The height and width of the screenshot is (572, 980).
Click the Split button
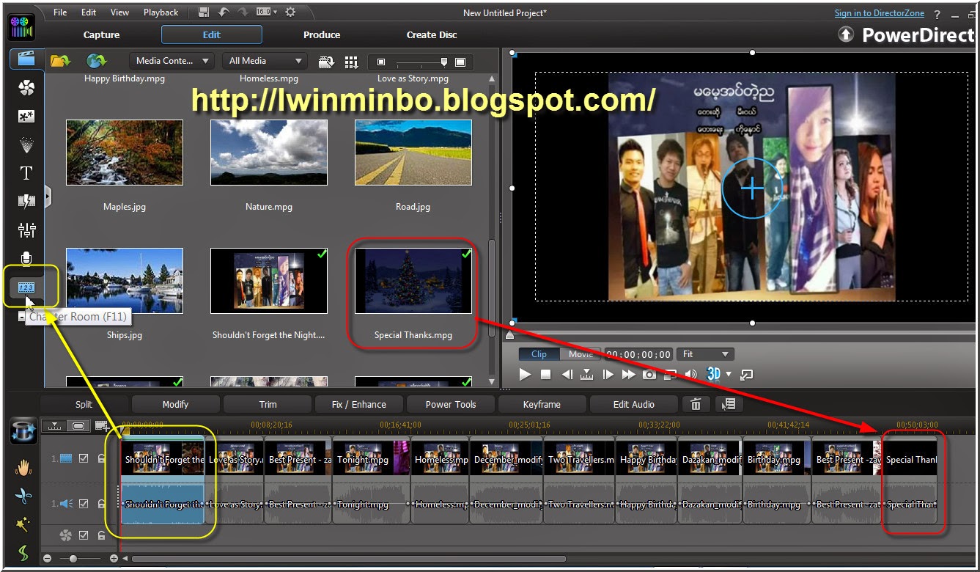(x=84, y=404)
